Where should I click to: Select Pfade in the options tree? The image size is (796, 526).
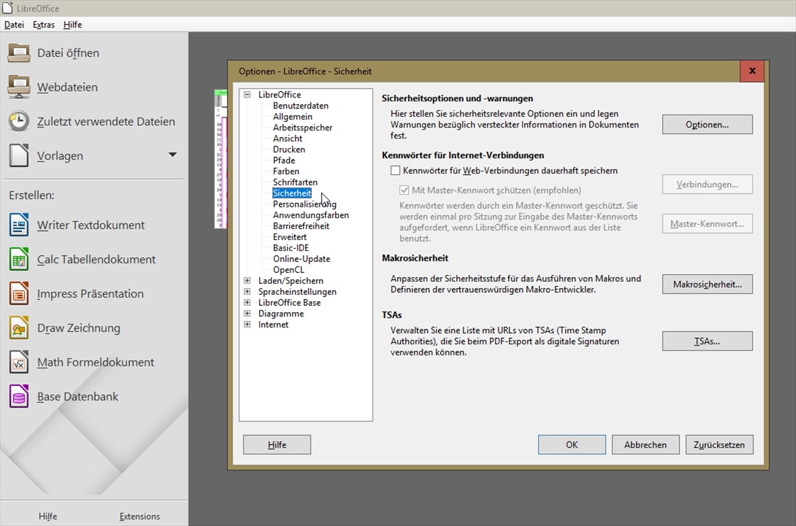pyautogui.click(x=284, y=160)
